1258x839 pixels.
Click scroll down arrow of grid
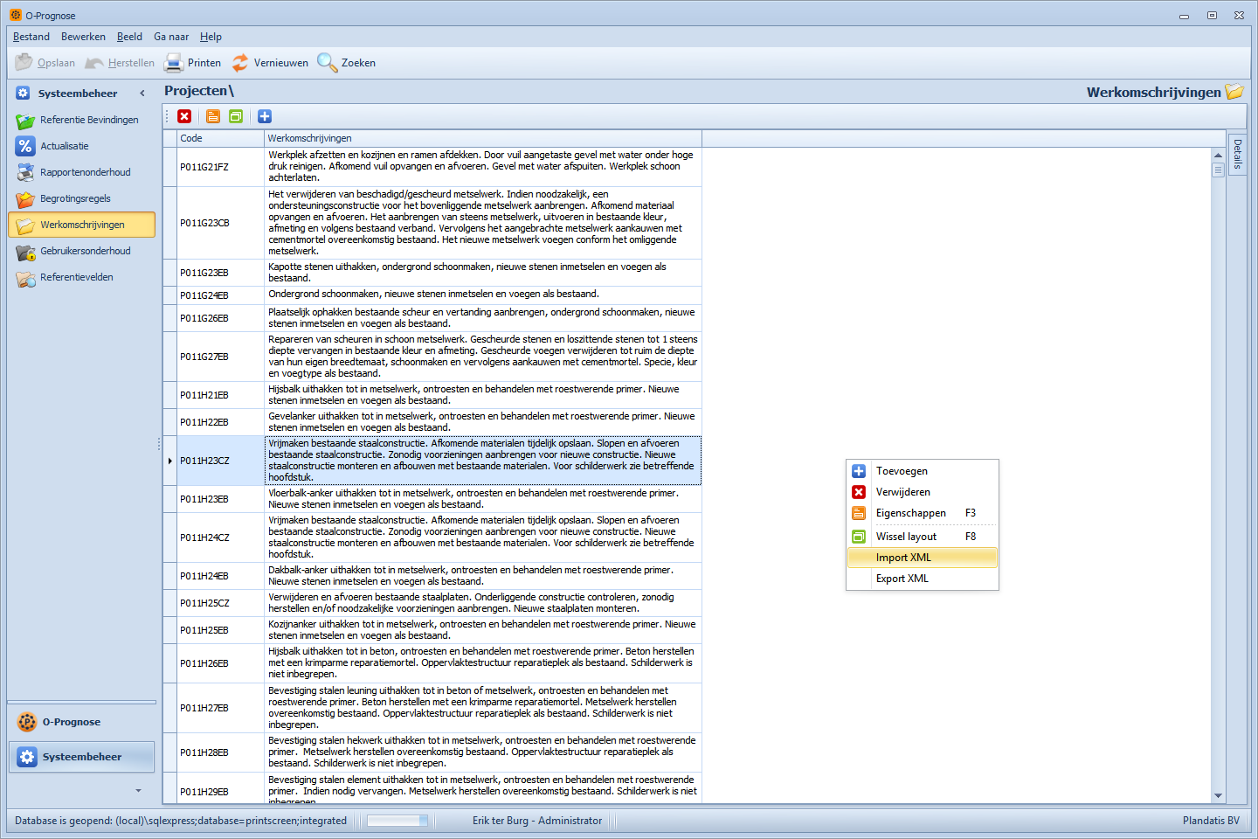click(x=1218, y=796)
